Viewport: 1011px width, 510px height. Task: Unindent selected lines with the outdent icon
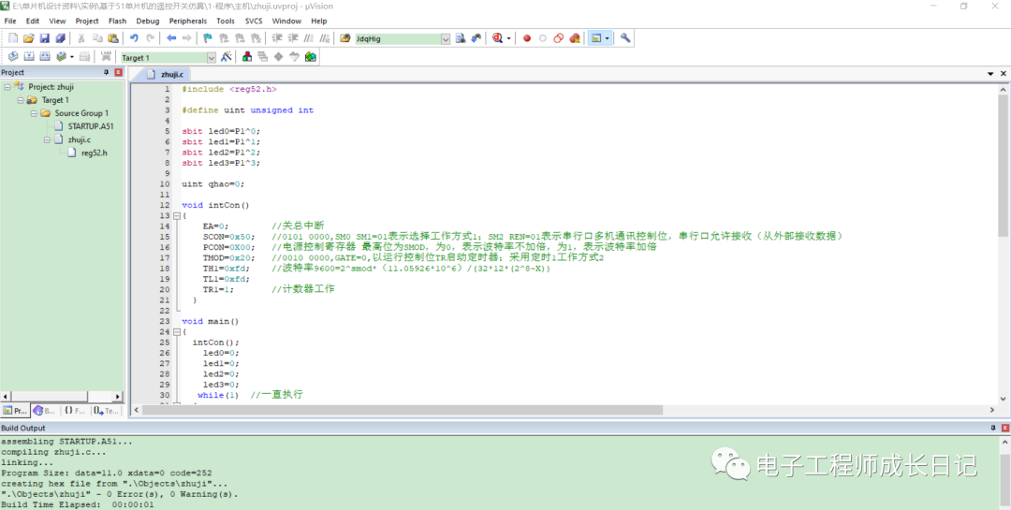pos(293,38)
